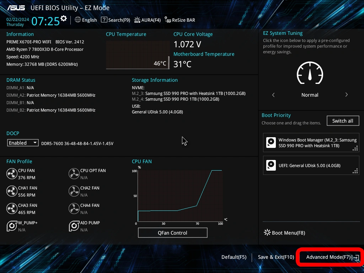Click the 1.072 V core voltage value
This screenshot has height=273, width=364.
[x=187, y=44]
